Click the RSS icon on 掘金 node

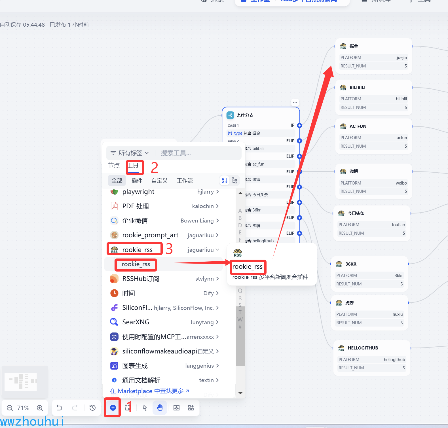pyautogui.click(x=343, y=46)
